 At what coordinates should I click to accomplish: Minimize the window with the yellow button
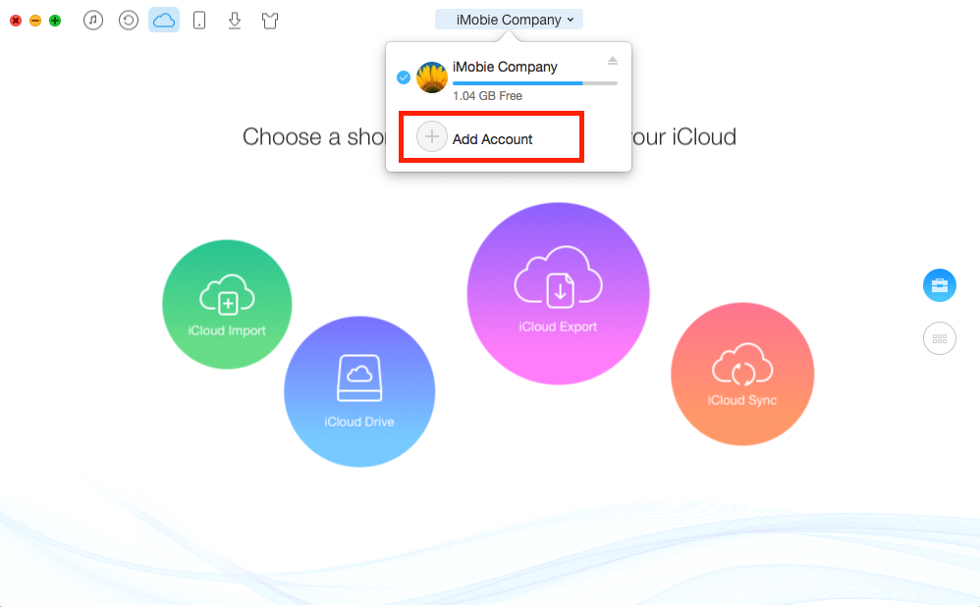35,21
